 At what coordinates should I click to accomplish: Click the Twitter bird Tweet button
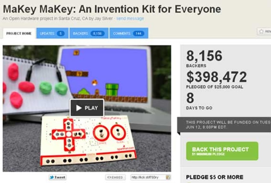(x=57, y=177)
